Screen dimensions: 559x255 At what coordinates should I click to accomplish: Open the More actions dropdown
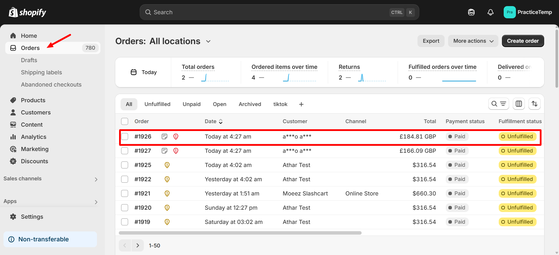(x=473, y=41)
